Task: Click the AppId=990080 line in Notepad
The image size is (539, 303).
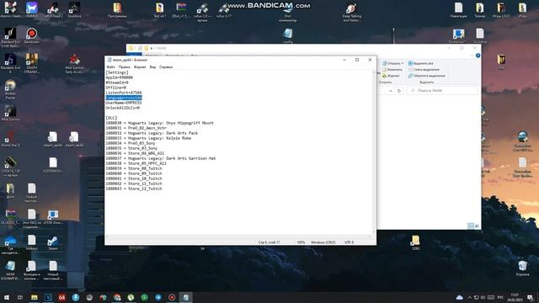Action: point(120,77)
